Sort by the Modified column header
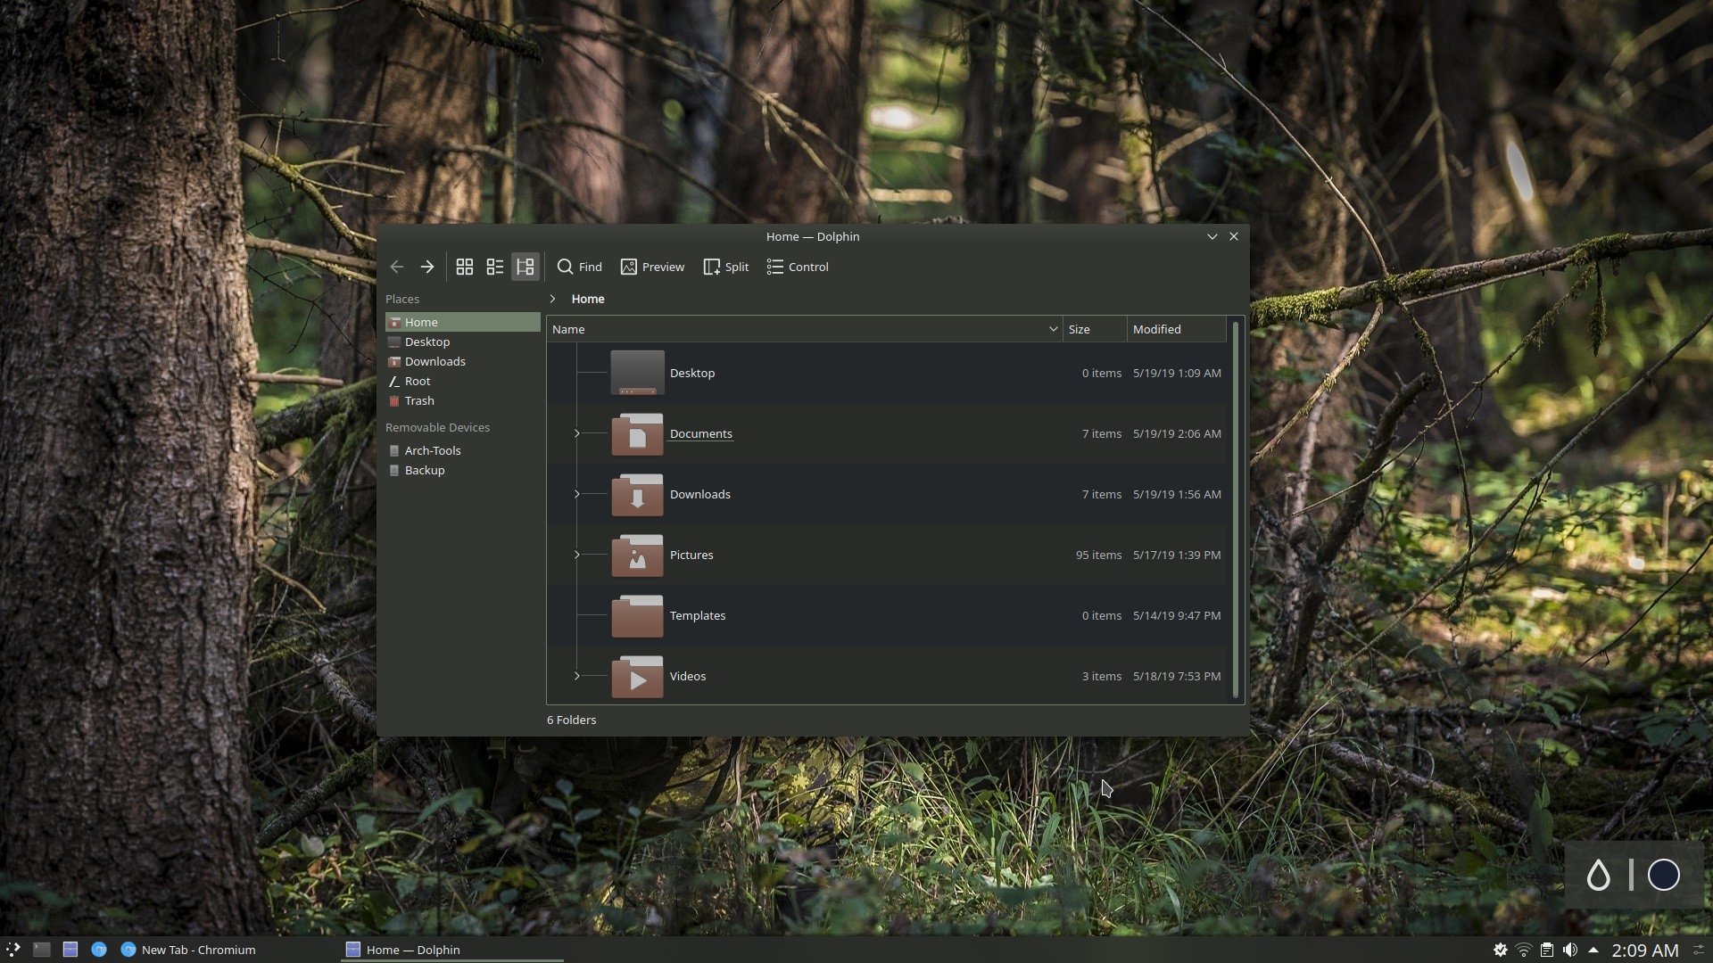1713x963 pixels. 1177,329
